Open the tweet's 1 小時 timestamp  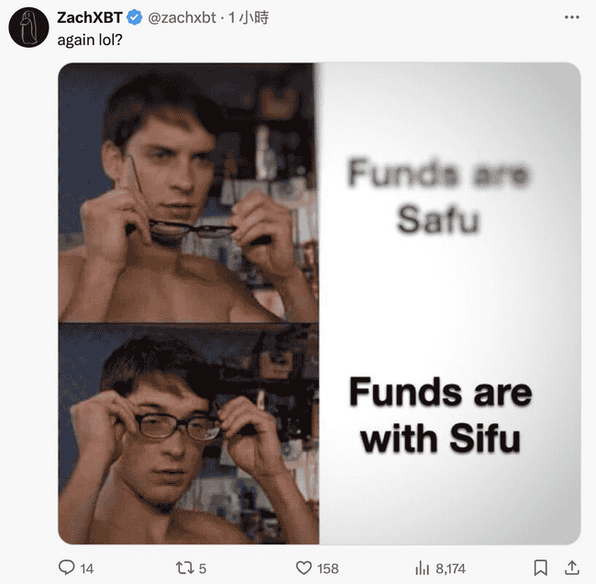point(248,17)
